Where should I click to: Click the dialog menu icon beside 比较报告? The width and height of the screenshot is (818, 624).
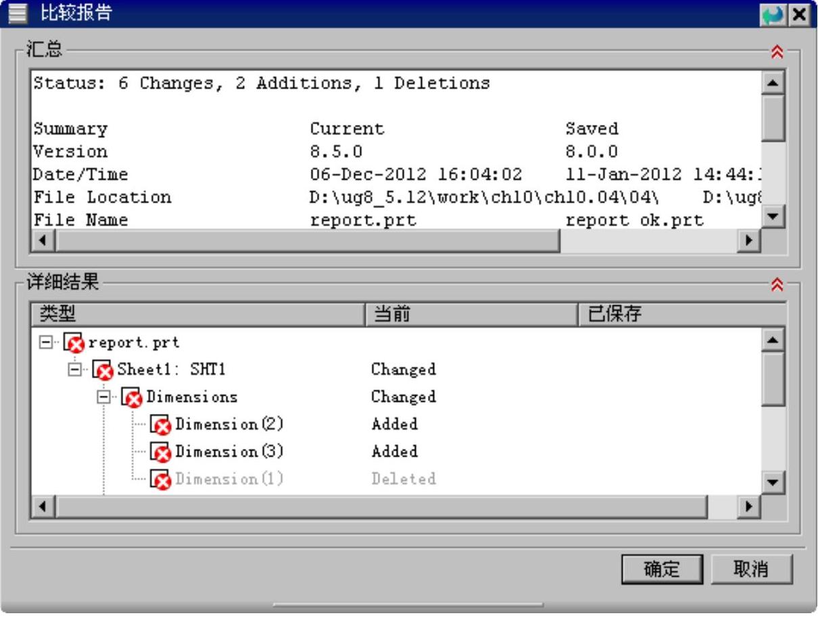[17, 14]
